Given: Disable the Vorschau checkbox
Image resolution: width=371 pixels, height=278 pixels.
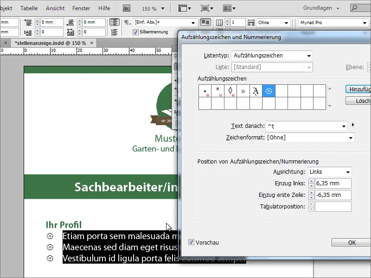Looking at the screenshot, I should pyautogui.click(x=192, y=241).
